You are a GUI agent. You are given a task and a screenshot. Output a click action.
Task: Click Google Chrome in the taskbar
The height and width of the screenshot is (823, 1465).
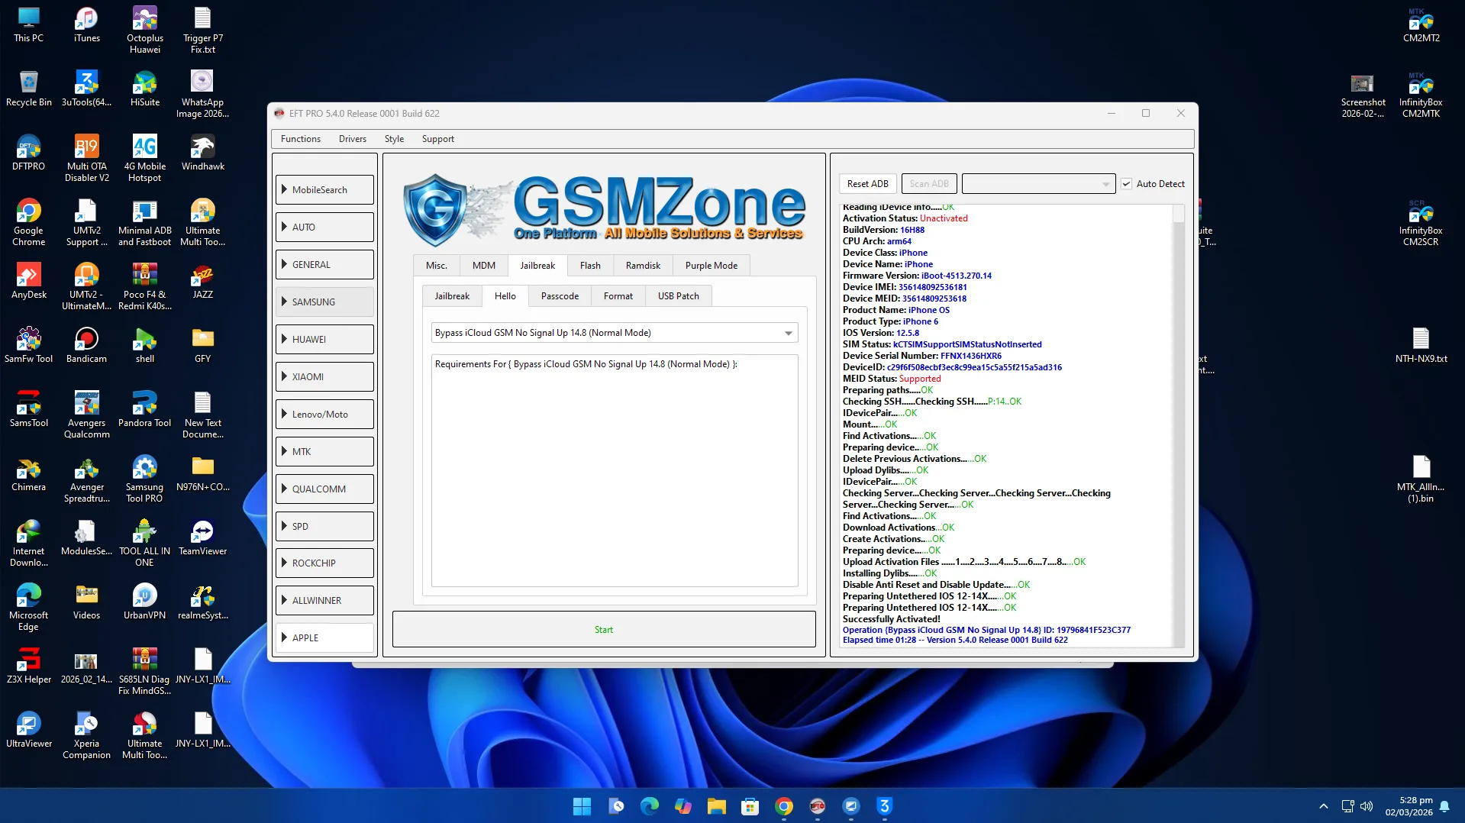point(783,806)
